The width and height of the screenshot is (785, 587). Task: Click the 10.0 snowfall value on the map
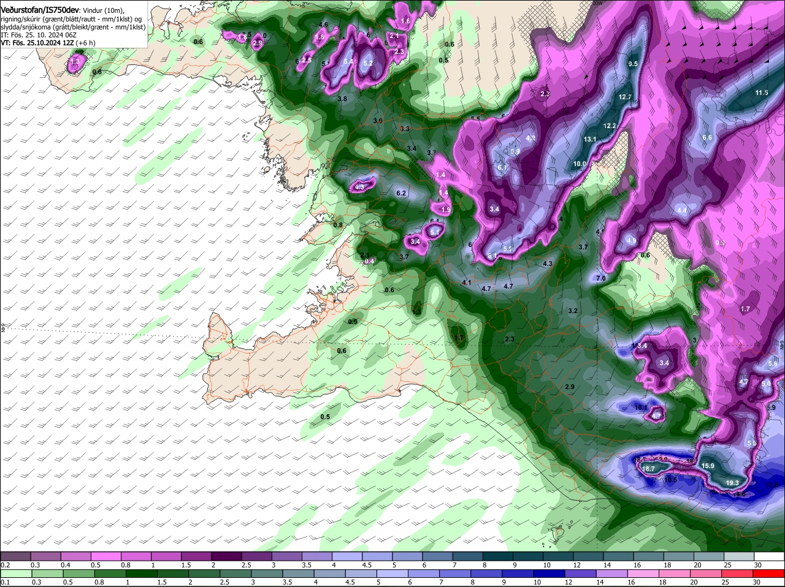coord(580,164)
